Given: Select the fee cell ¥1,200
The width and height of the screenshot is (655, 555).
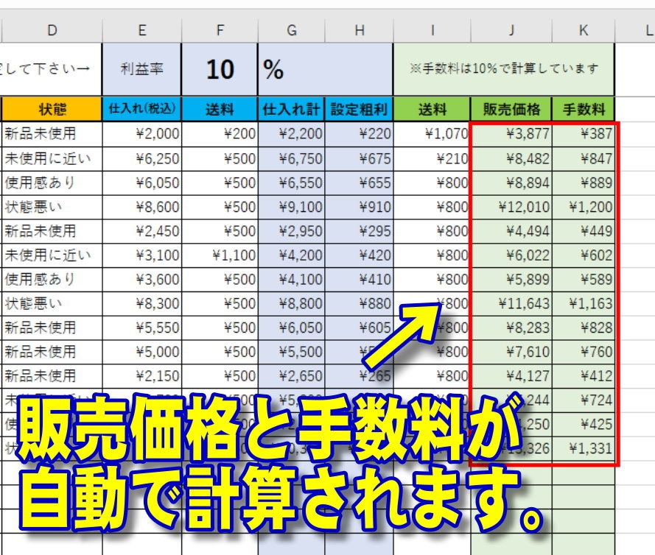Looking at the screenshot, I should (x=584, y=207).
